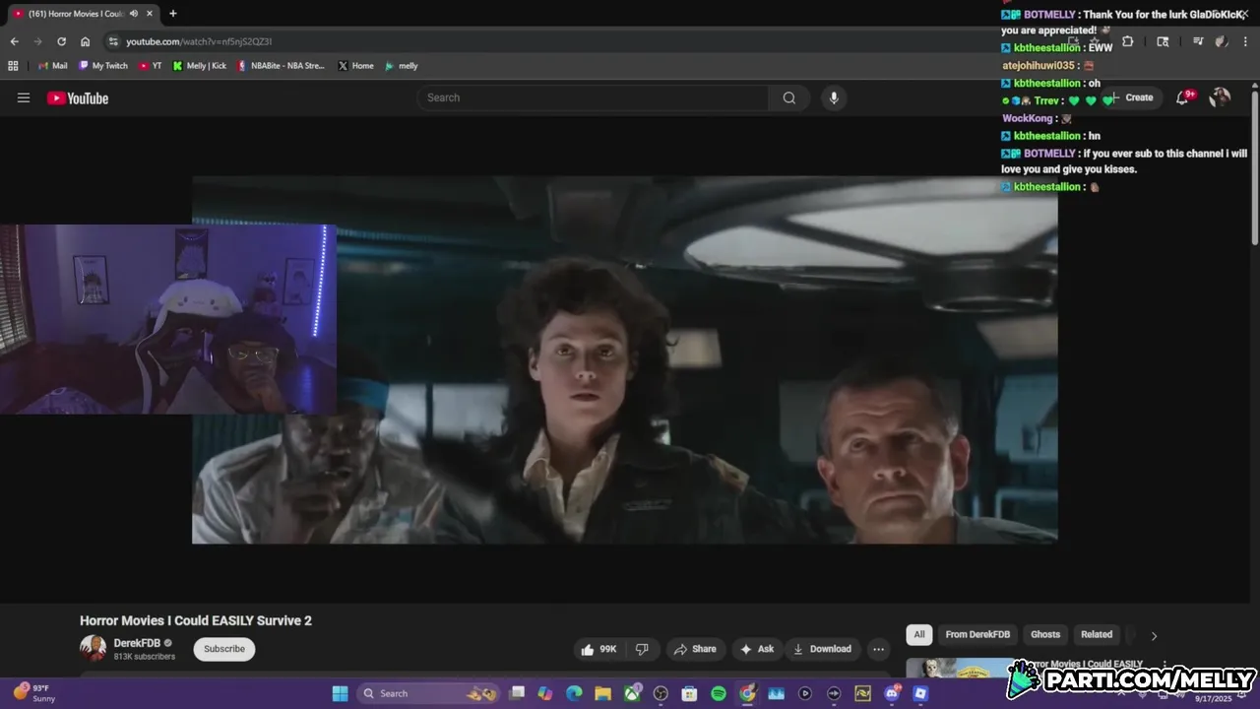The width and height of the screenshot is (1260, 709).
Task: Open the My Twitch bookmark
Action: (103, 66)
